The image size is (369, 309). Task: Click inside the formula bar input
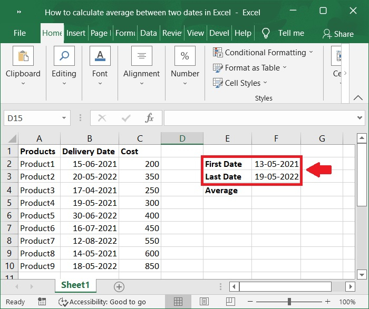click(x=258, y=118)
